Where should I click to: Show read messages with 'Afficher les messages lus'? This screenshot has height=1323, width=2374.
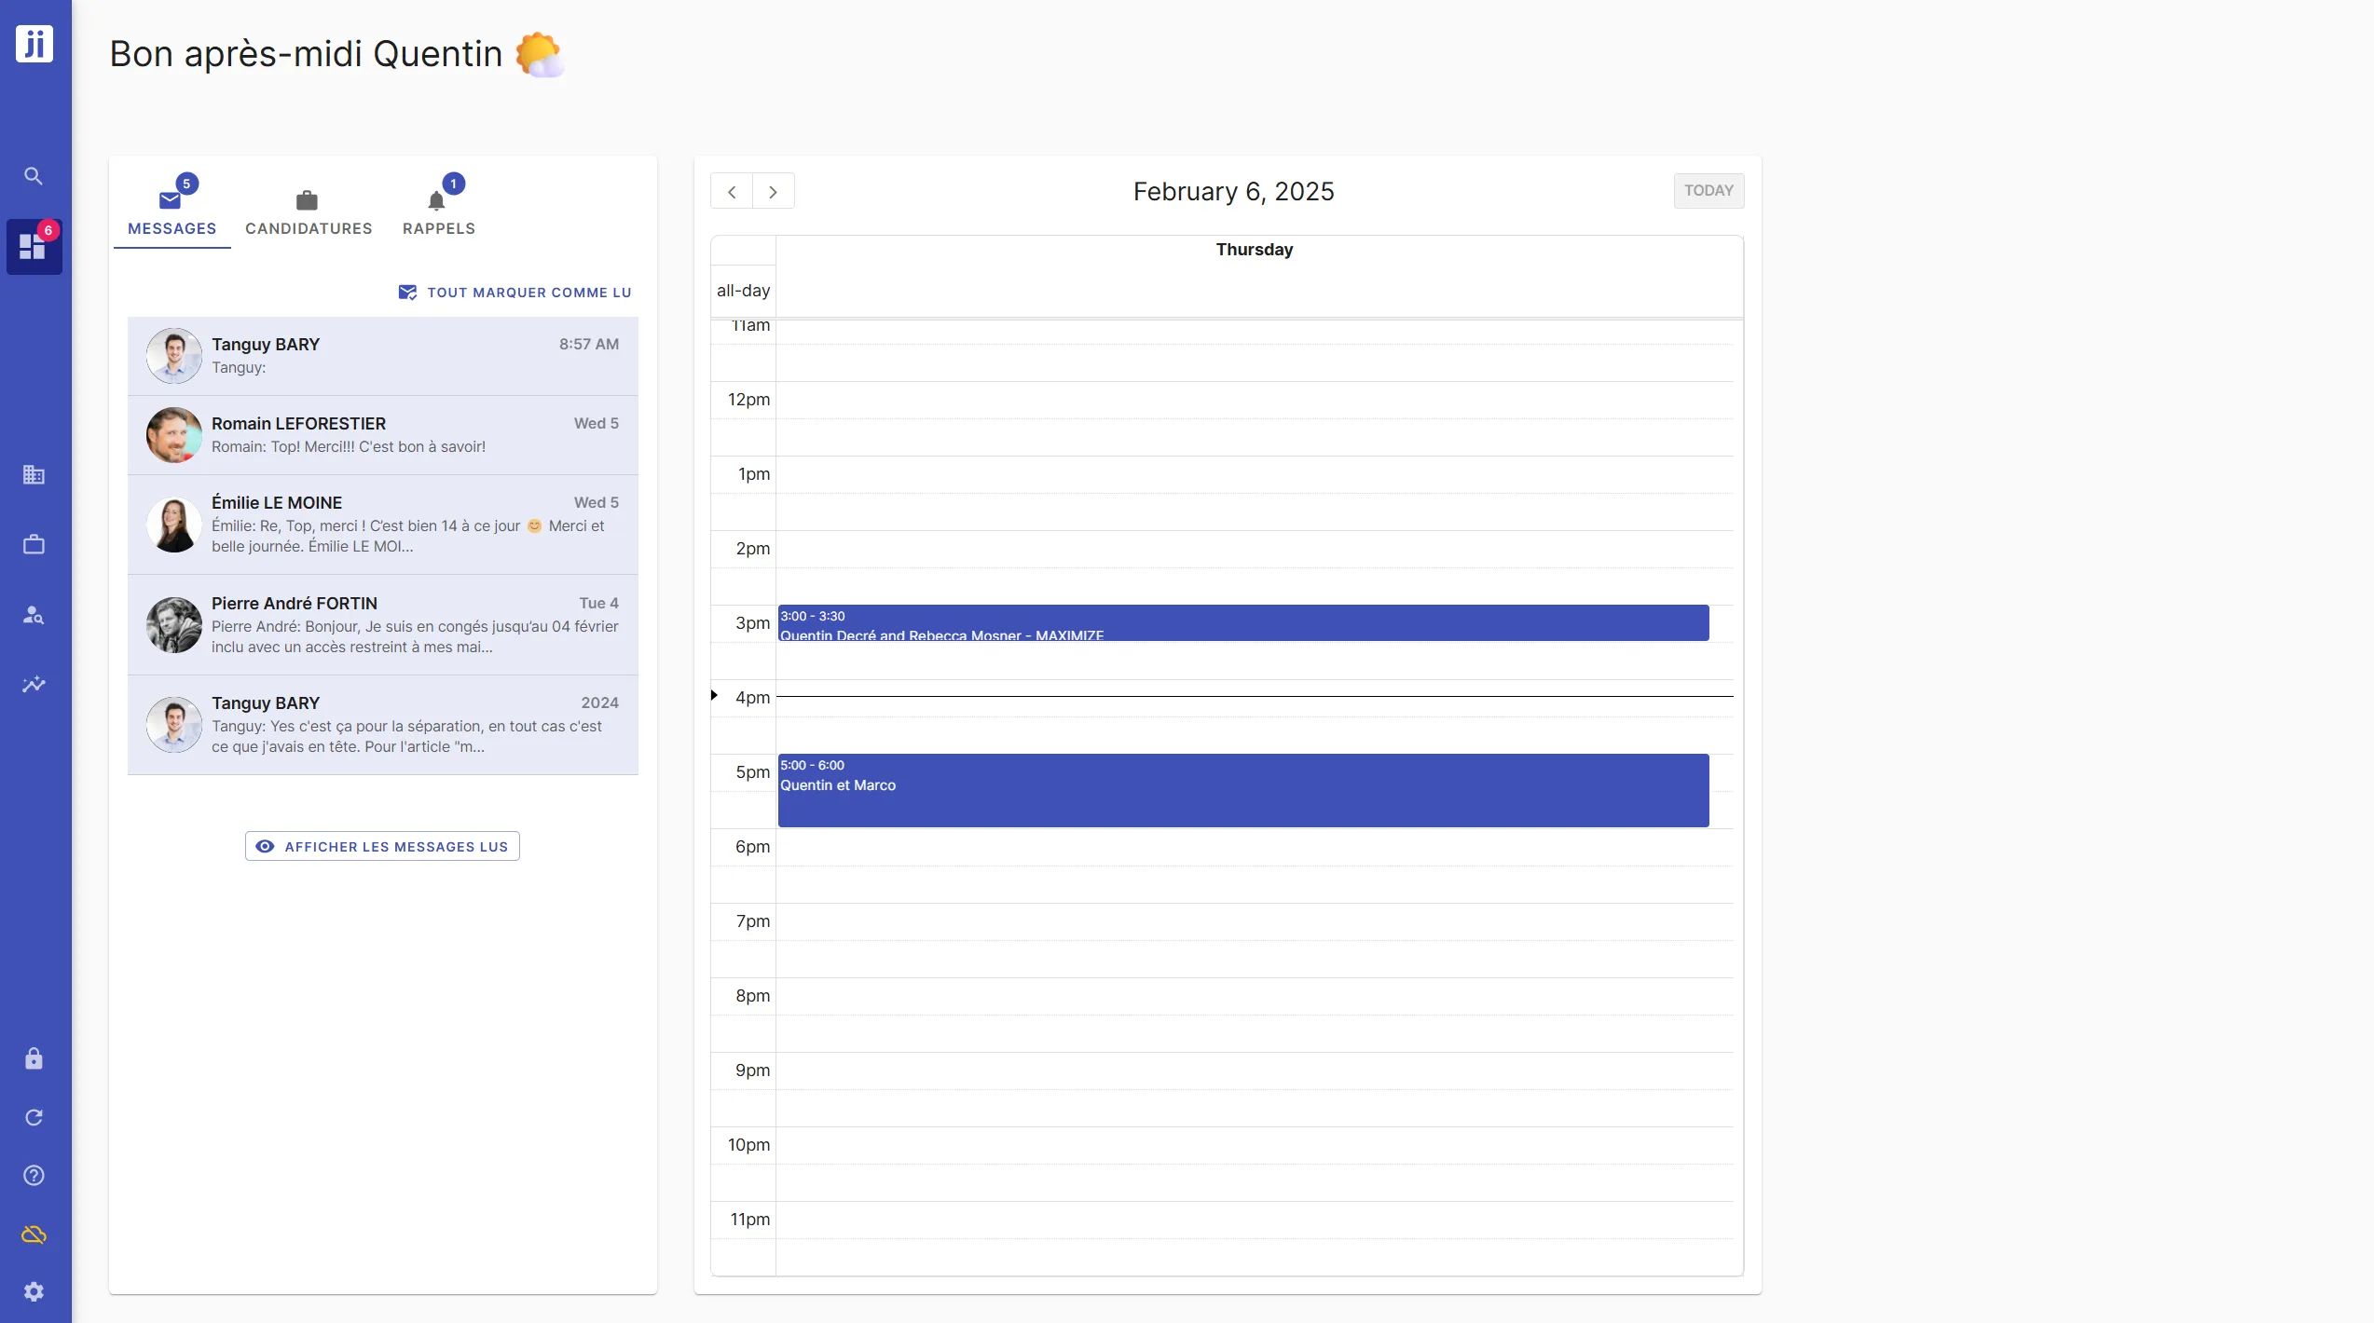381,846
